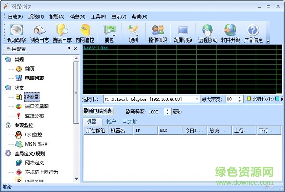Sort by MAC column header
The height and width of the screenshot is (192, 285).
coord(170,130)
